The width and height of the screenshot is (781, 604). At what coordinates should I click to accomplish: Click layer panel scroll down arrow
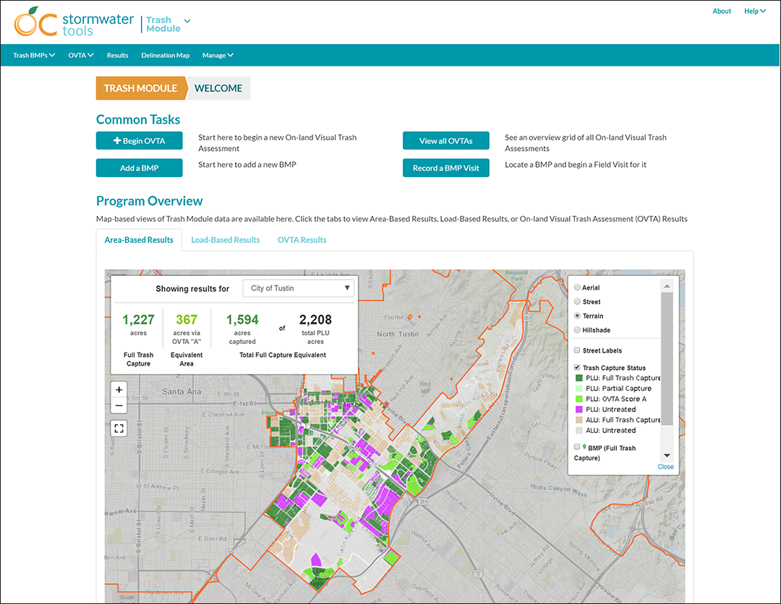667,456
